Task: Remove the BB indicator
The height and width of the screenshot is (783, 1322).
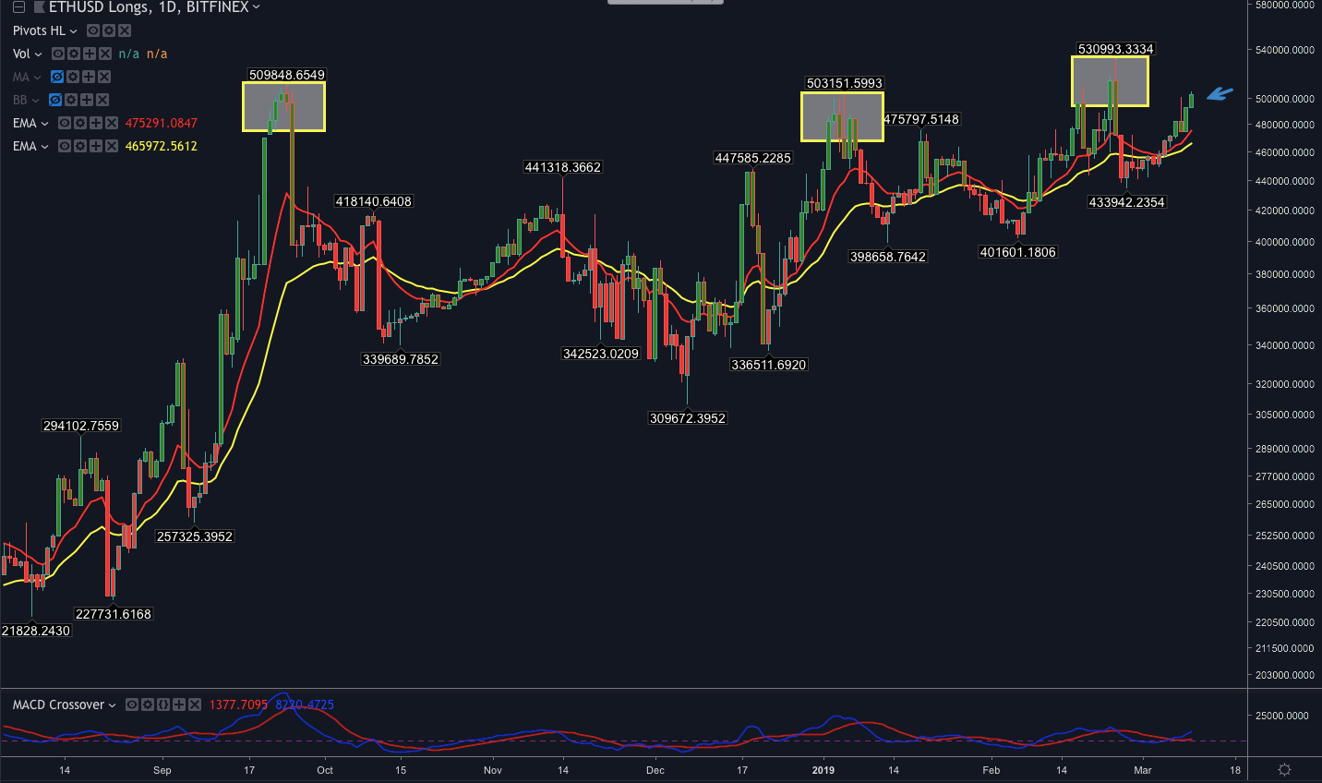Action: (x=102, y=100)
